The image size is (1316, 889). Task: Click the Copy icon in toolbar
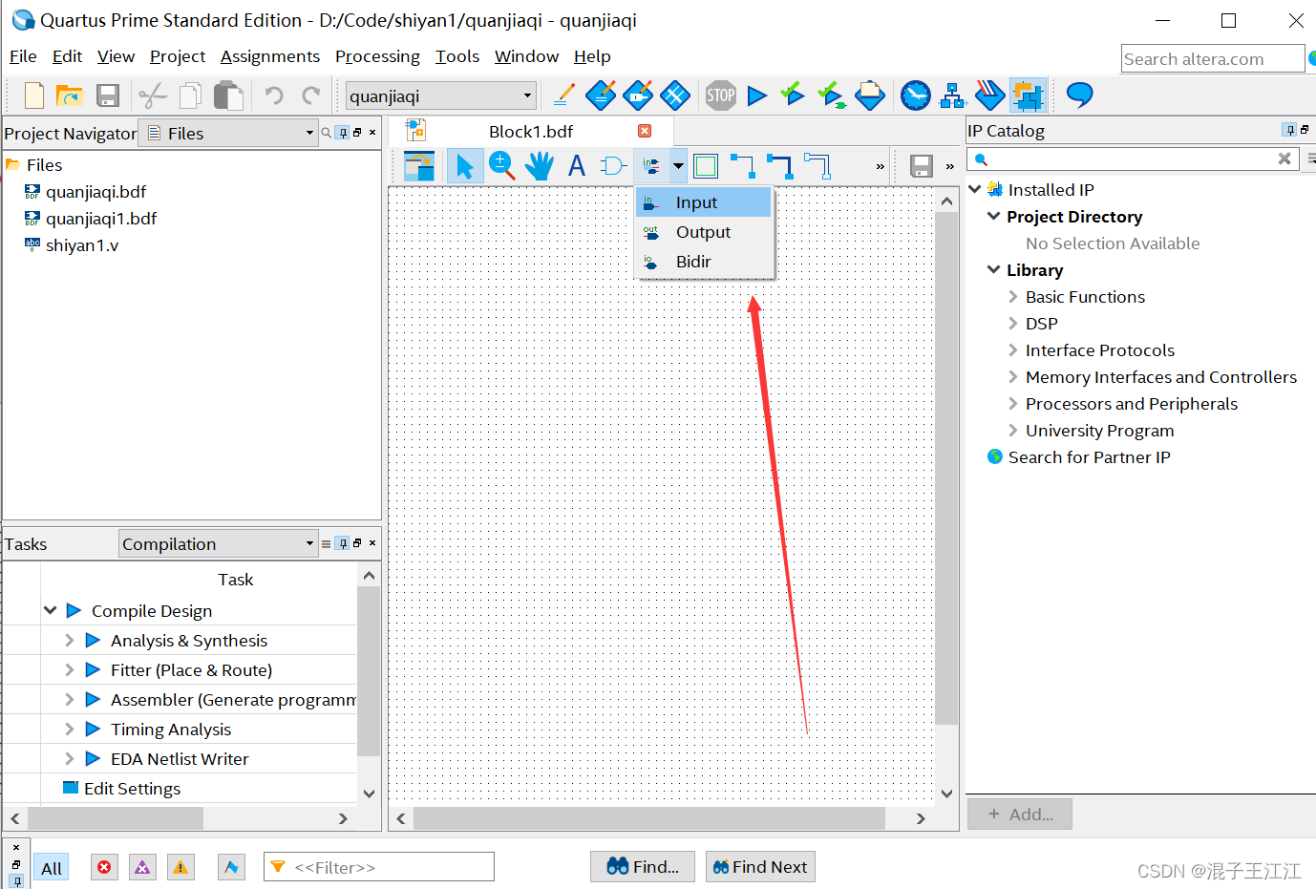click(191, 95)
